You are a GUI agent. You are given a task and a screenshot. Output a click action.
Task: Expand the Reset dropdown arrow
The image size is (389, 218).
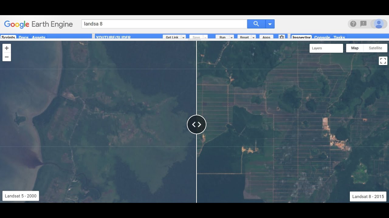[253, 37]
